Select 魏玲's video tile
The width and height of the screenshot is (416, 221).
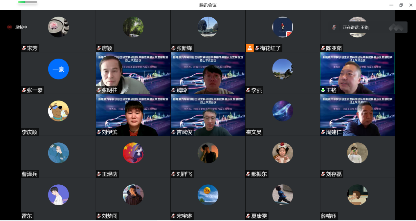(x=208, y=73)
